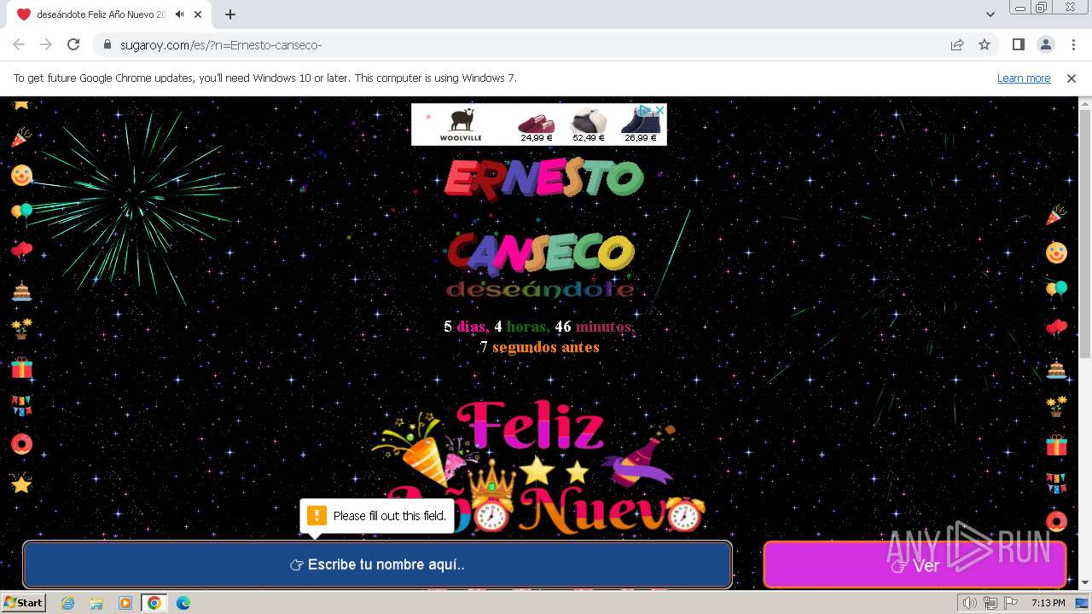The height and width of the screenshot is (614, 1092).
Task: Mute the tab audio speaker icon
Action: point(179,14)
